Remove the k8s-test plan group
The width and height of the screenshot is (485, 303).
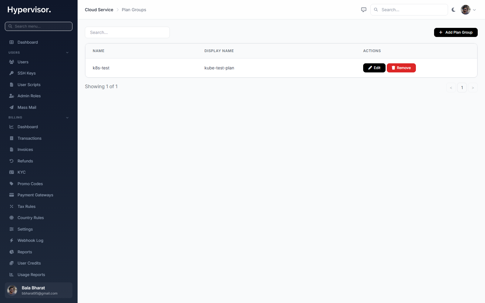click(x=401, y=68)
